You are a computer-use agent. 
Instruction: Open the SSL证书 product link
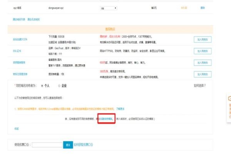tap(17, 51)
